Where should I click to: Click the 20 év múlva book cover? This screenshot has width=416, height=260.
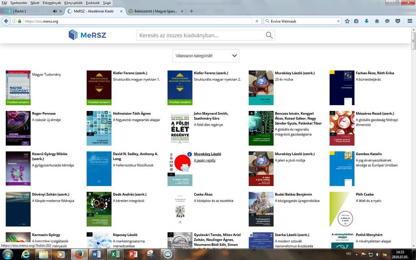[261, 88]
